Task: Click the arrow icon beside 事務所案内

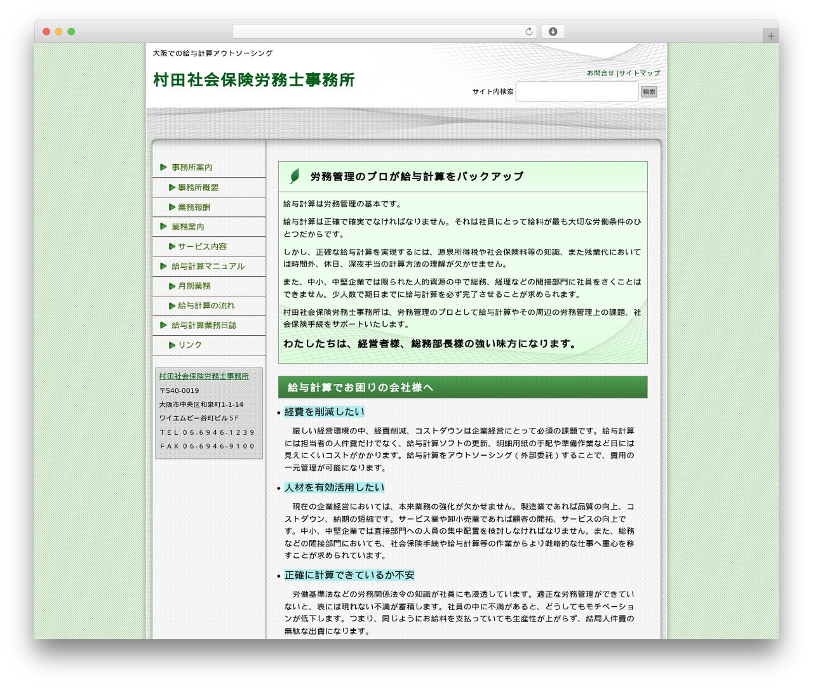Action: 163,167
